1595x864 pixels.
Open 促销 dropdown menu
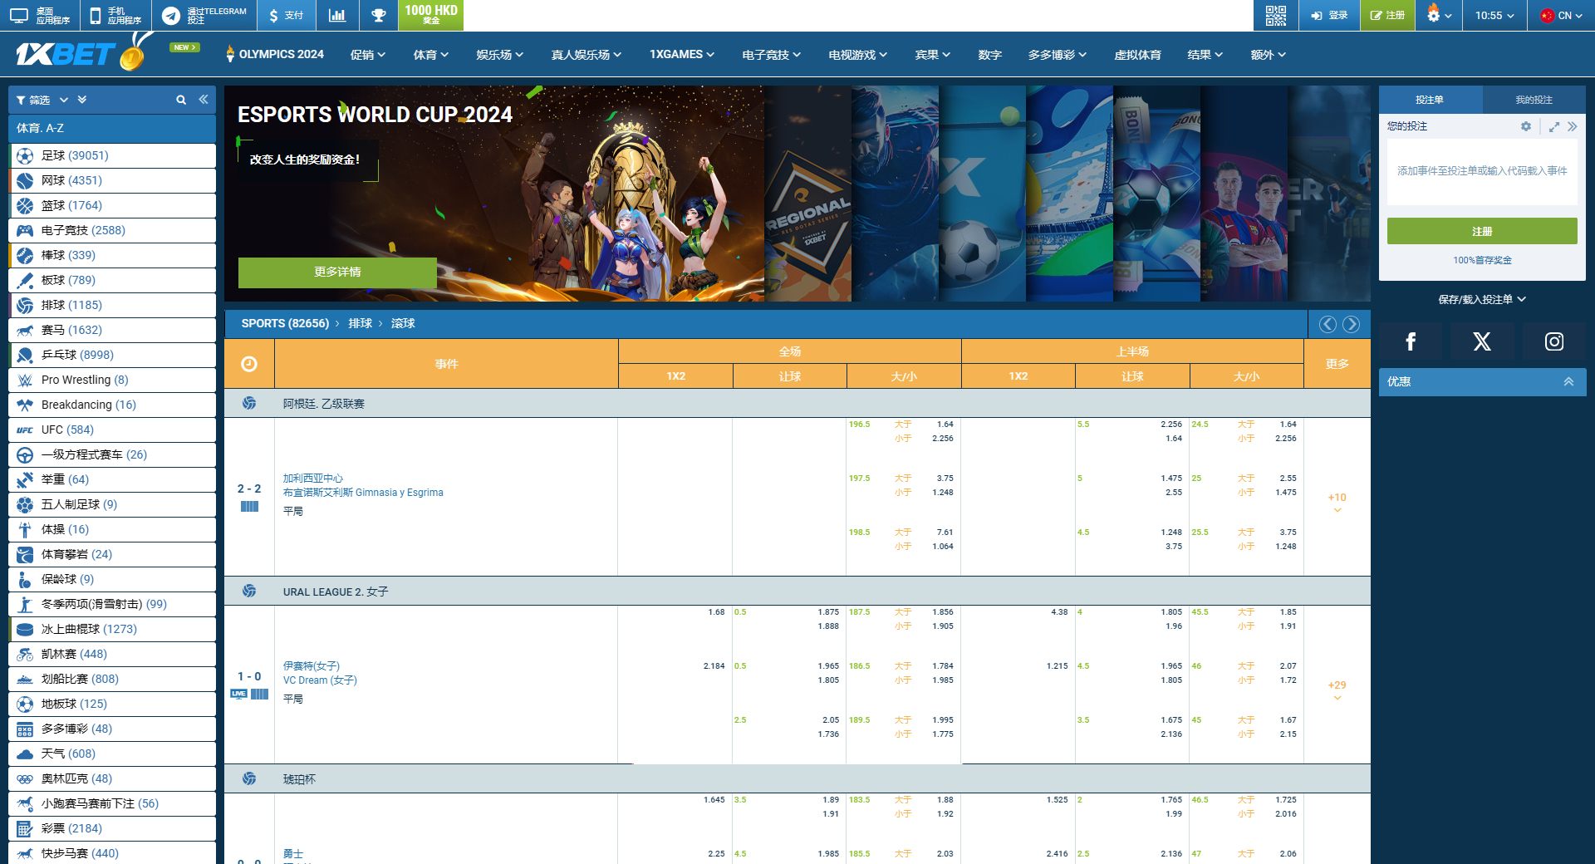368,55
